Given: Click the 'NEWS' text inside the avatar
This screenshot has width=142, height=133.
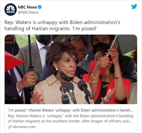Looking at the screenshot, I should [x=11, y=12].
